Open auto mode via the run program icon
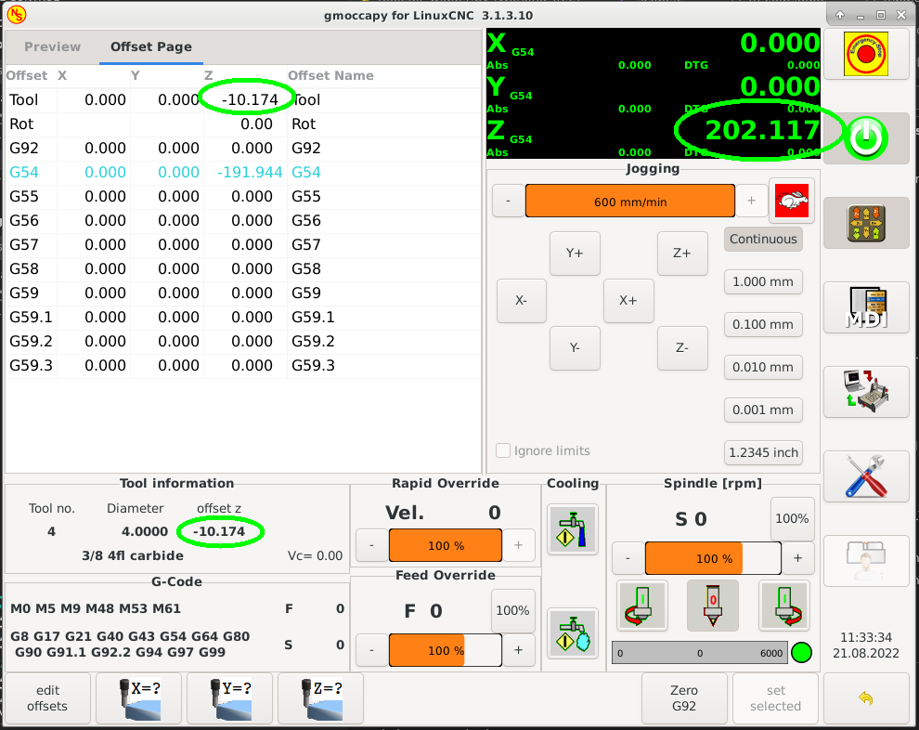Viewport: 919px width, 730px height. (865, 391)
